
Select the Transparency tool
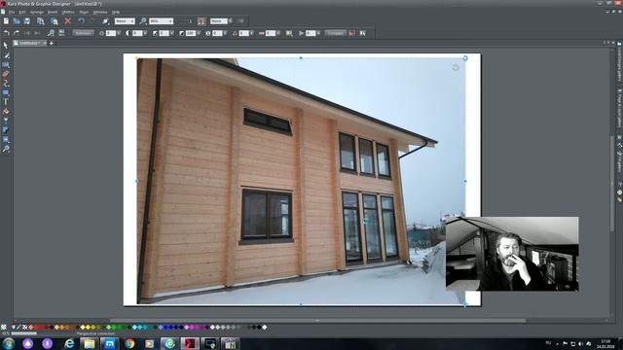click(x=6, y=121)
